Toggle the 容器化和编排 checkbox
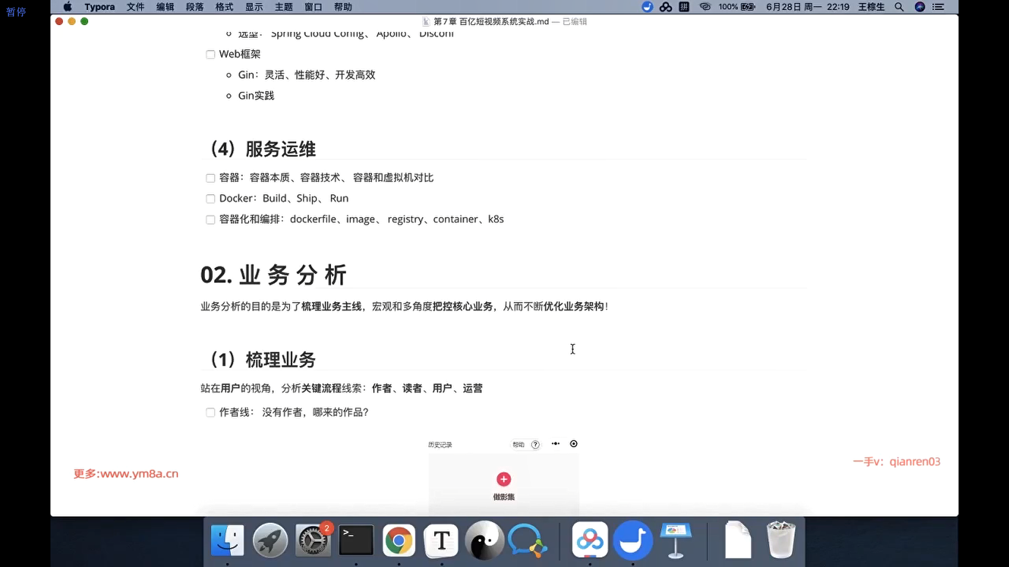The height and width of the screenshot is (567, 1009). tap(211, 220)
